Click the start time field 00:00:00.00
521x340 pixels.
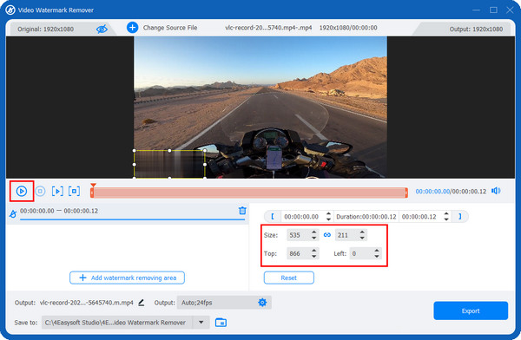[301, 217]
